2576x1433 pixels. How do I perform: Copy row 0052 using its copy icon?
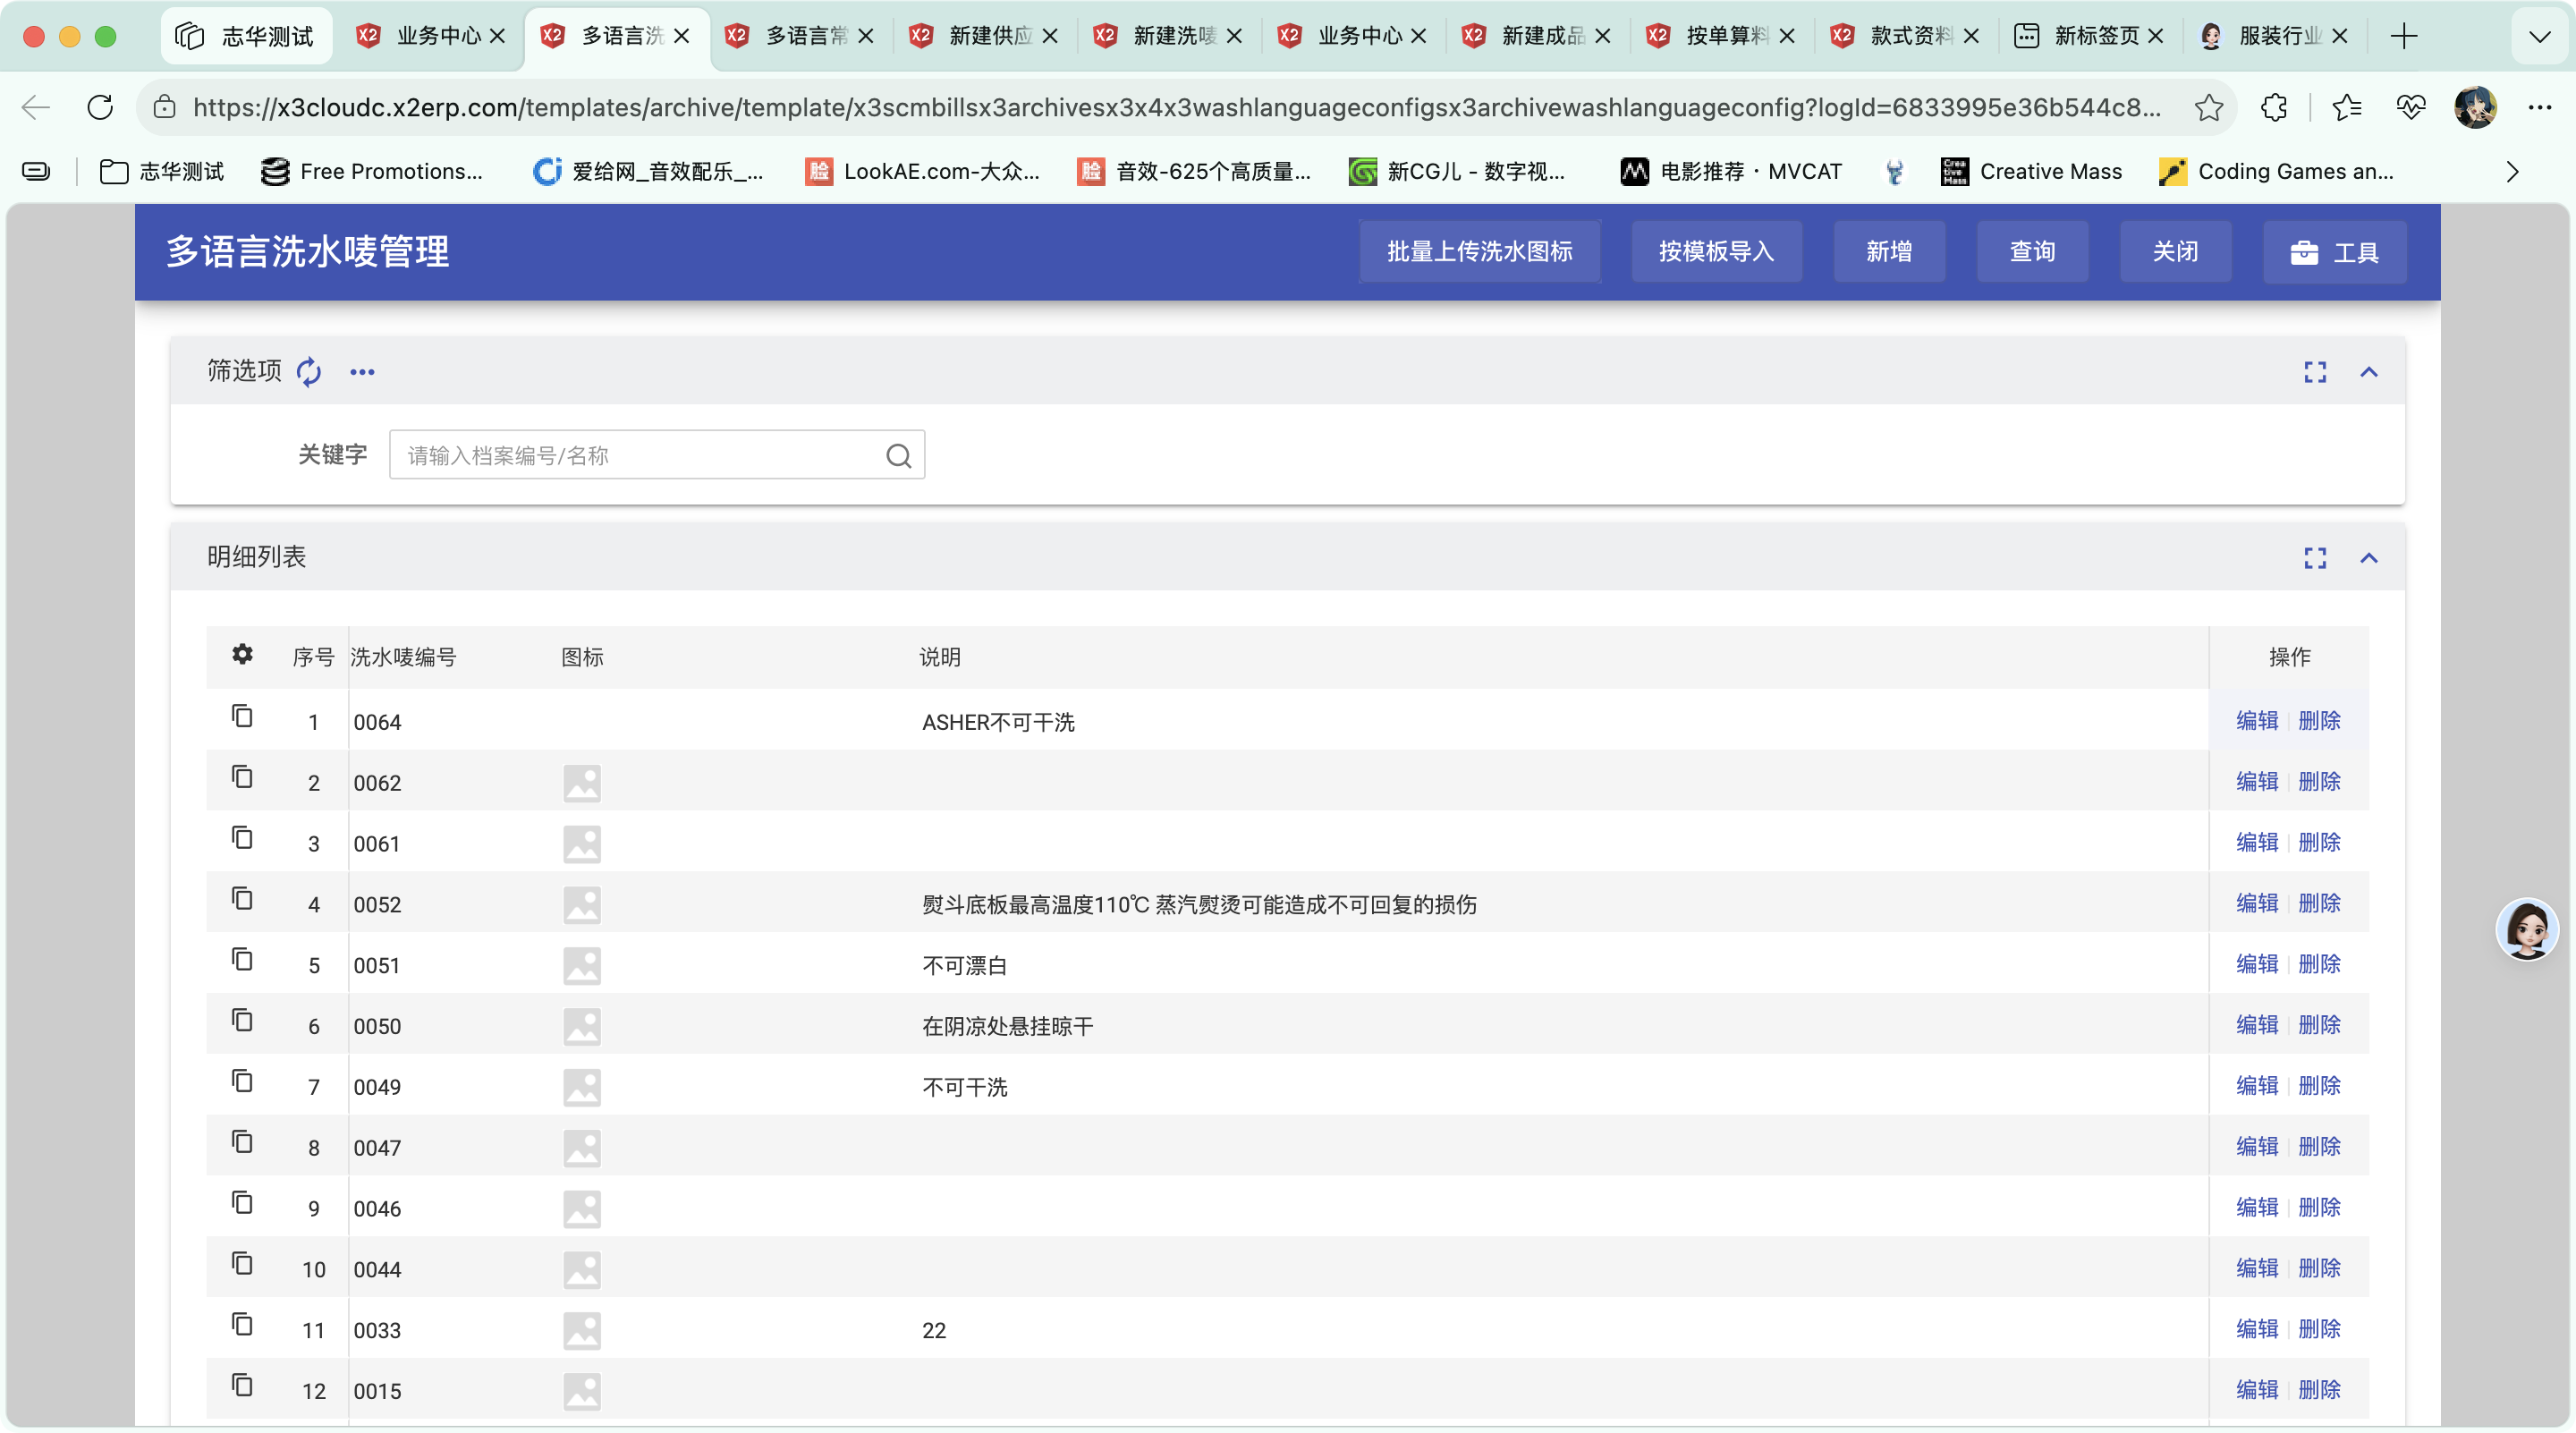click(x=242, y=898)
